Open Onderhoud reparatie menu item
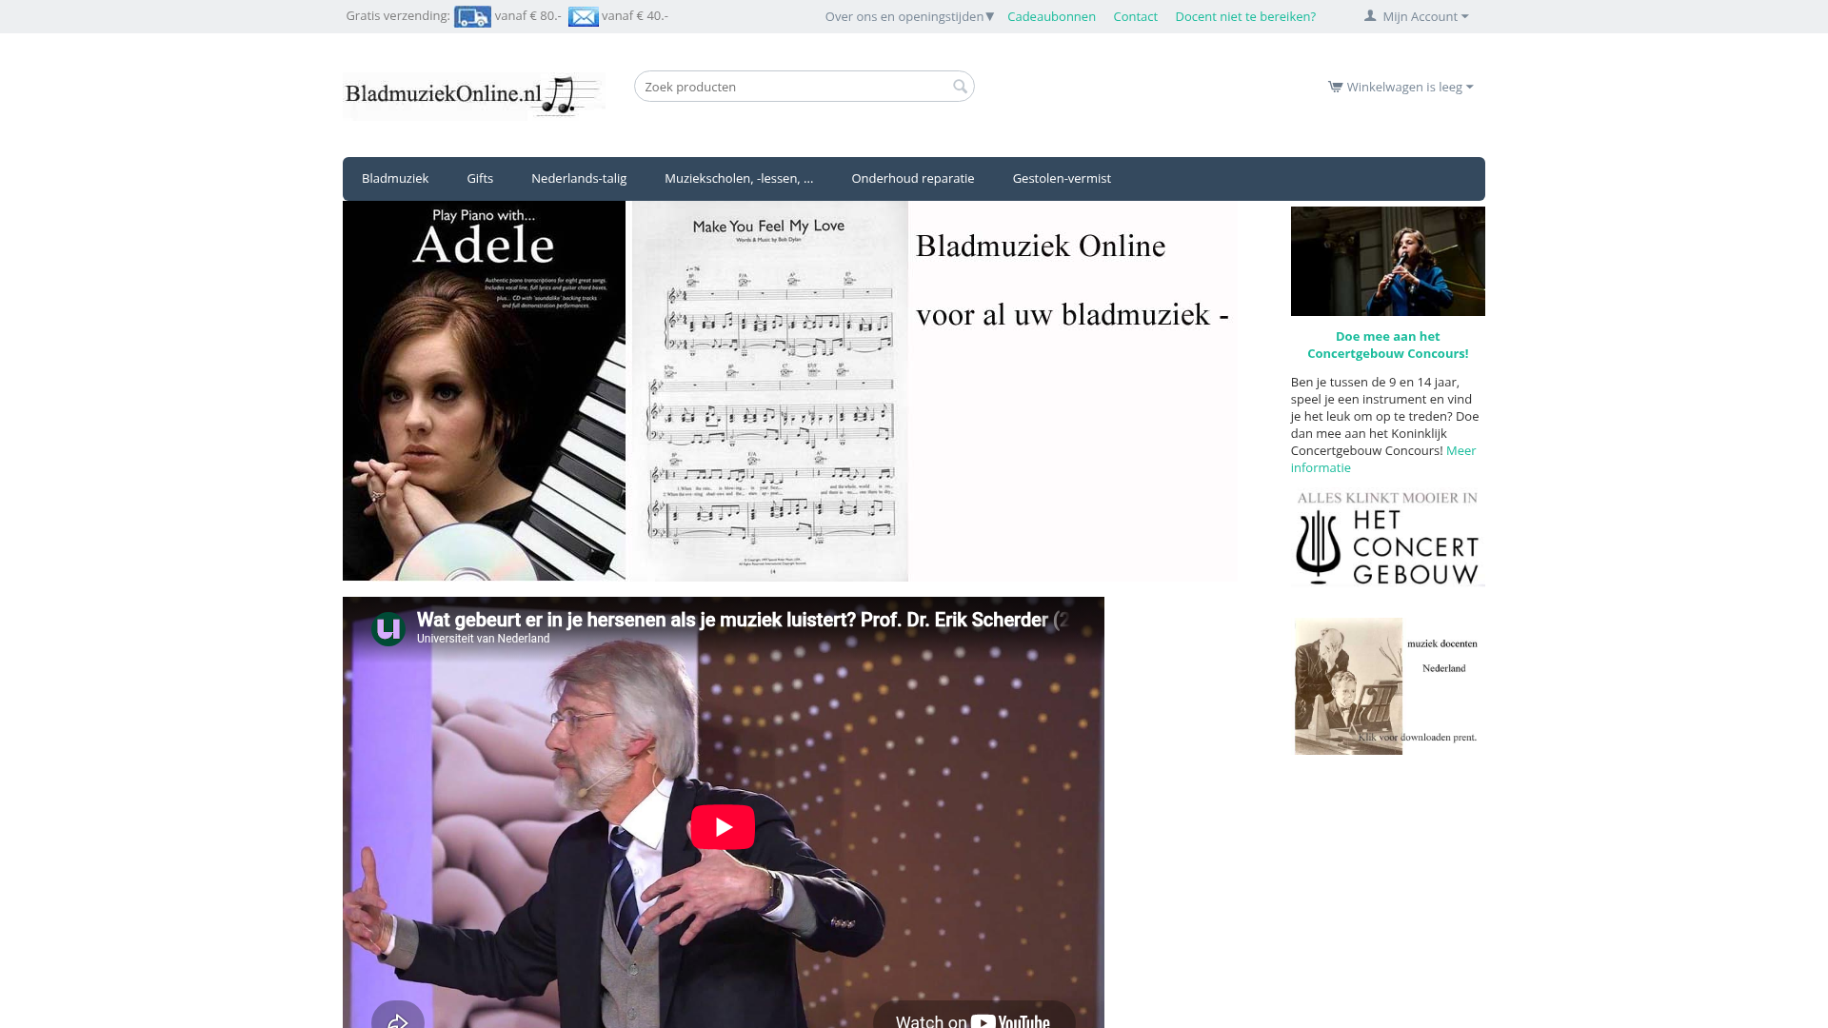The width and height of the screenshot is (1828, 1028). (913, 178)
